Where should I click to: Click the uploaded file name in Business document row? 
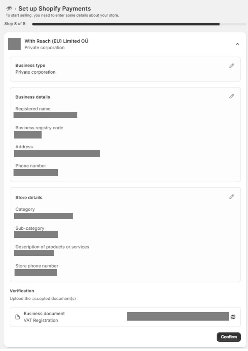[x=178, y=317]
